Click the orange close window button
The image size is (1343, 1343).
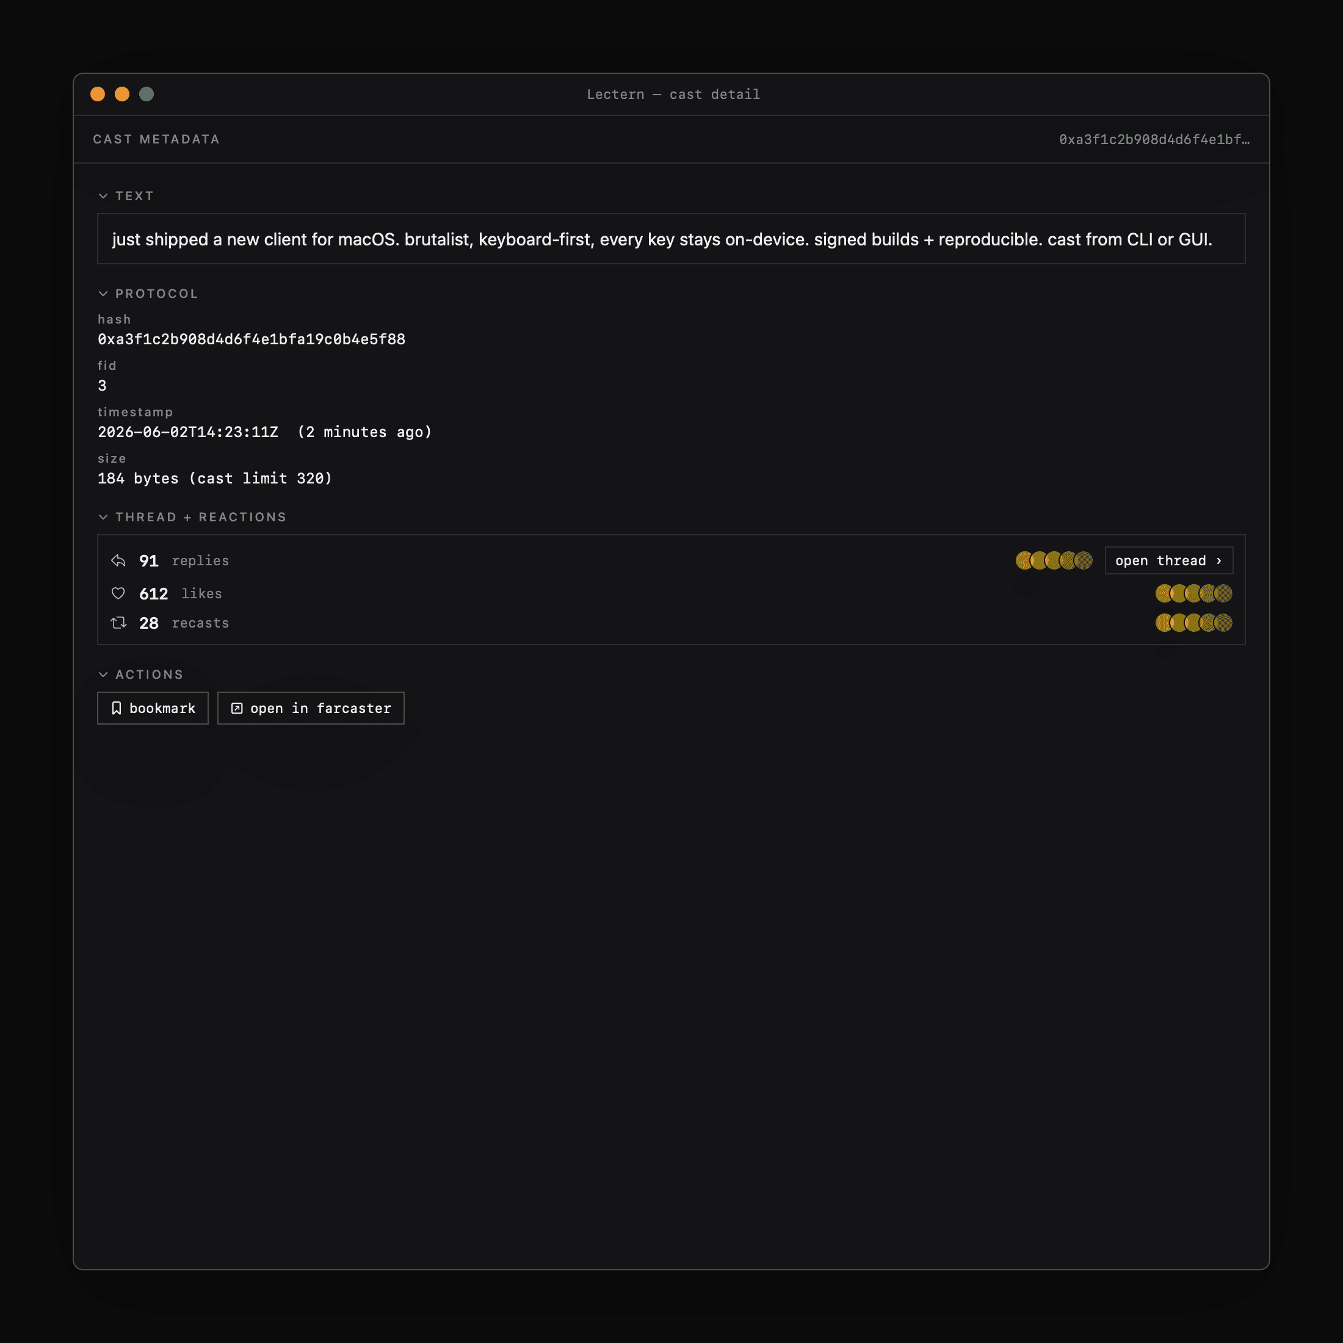[97, 94]
